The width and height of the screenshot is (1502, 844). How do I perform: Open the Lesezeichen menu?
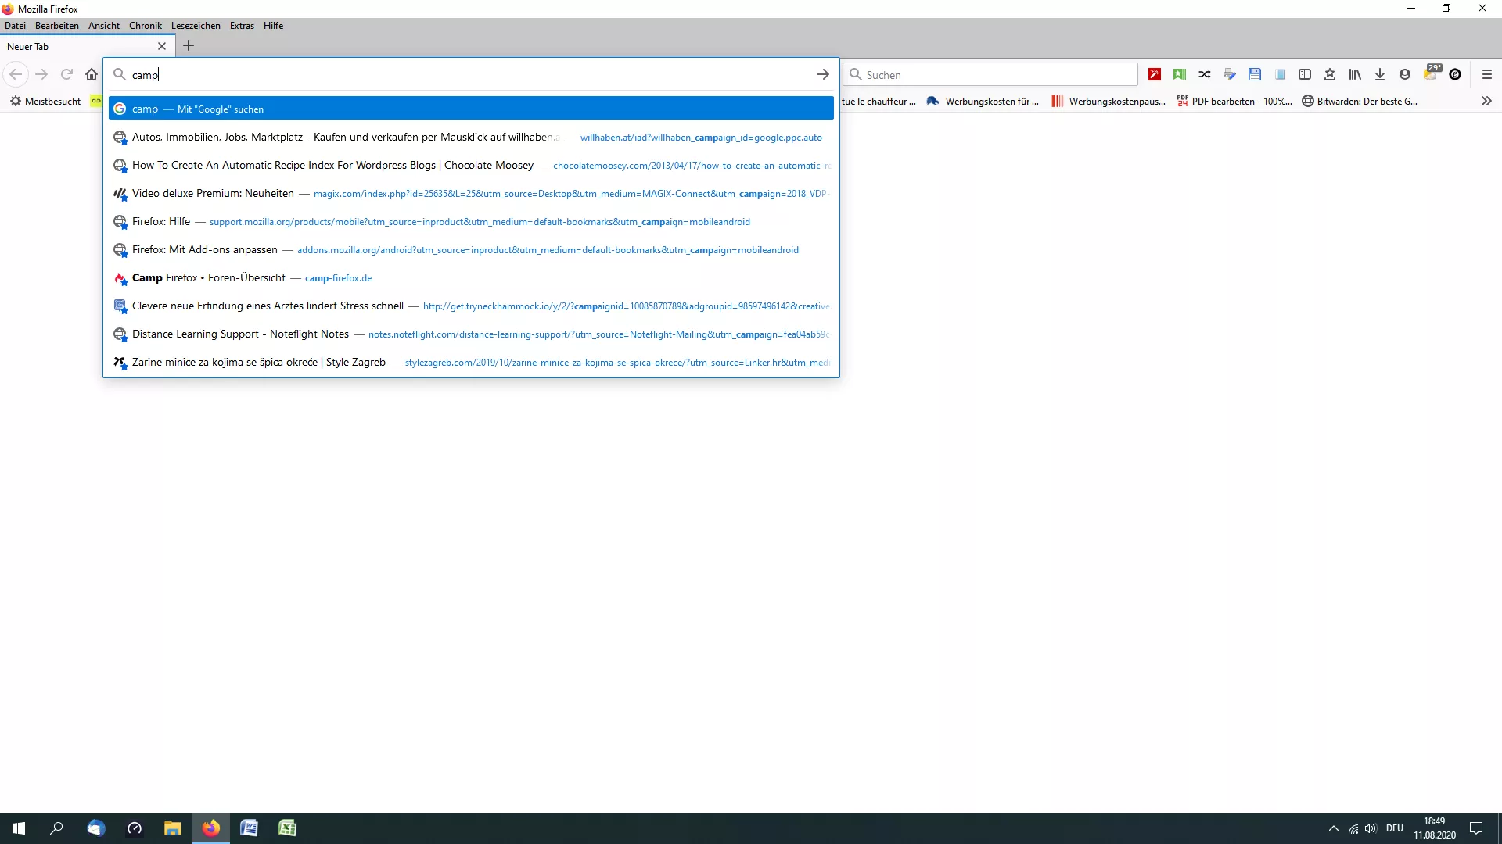click(196, 26)
